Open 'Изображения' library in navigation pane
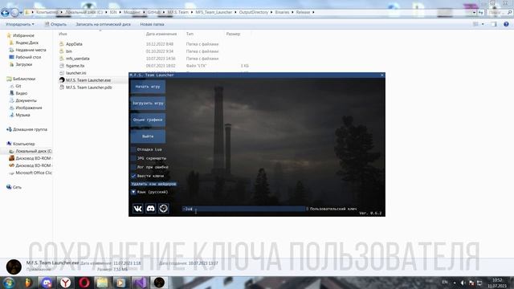514x289 pixels. (29, 108)
